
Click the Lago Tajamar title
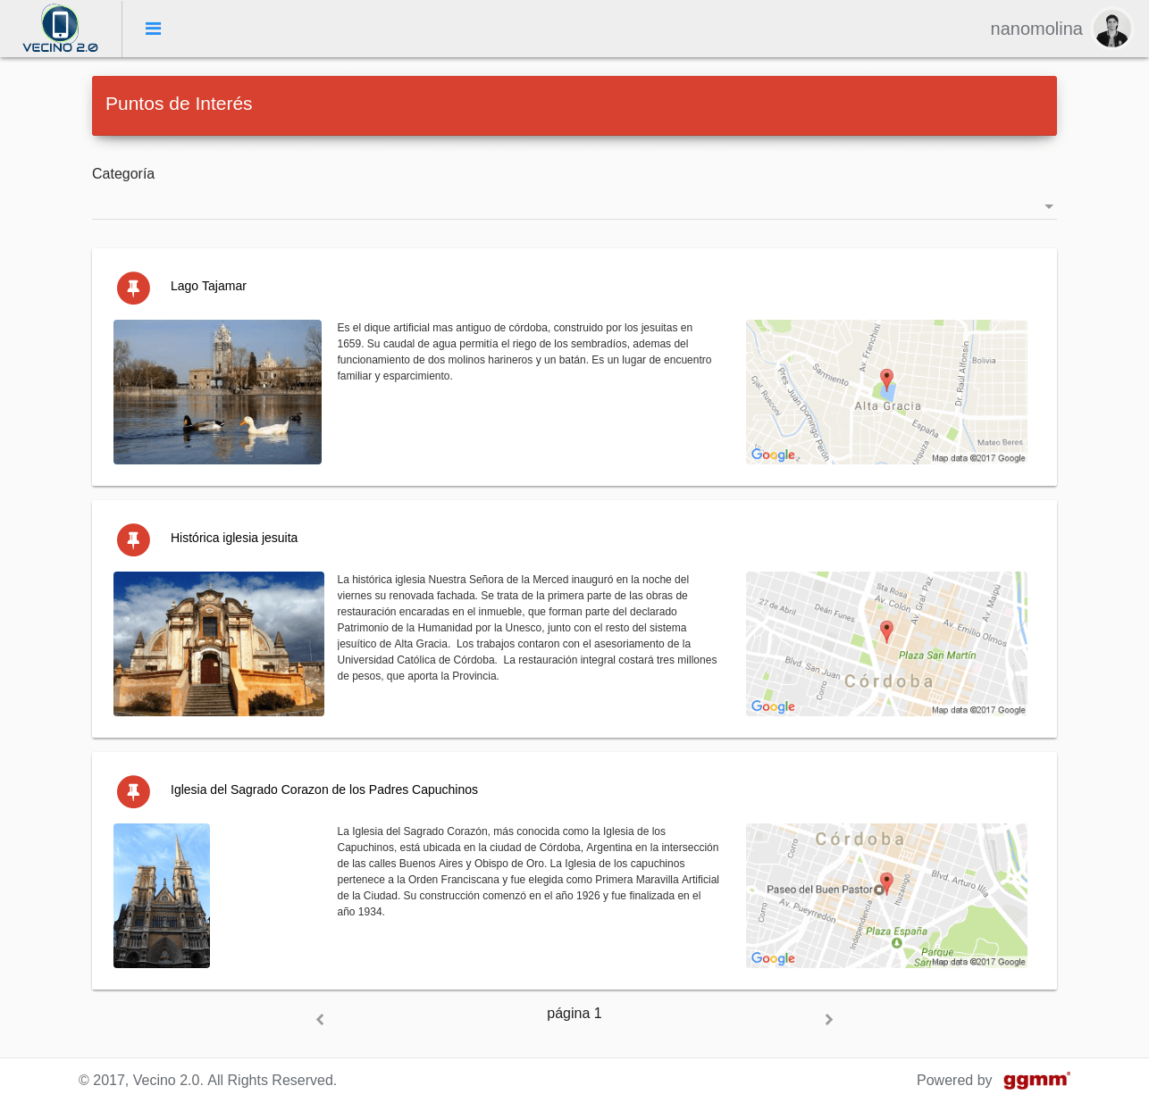coord(208,286)
